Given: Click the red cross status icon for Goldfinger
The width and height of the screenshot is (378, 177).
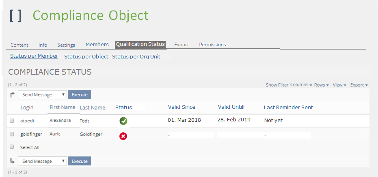Looking at the screenshot, I should [x=123, y=136].
